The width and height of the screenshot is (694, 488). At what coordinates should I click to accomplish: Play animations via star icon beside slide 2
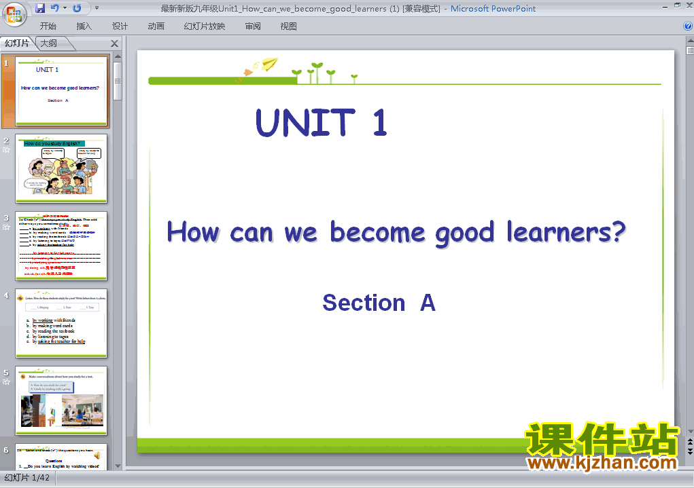click(x=6, y=150)
